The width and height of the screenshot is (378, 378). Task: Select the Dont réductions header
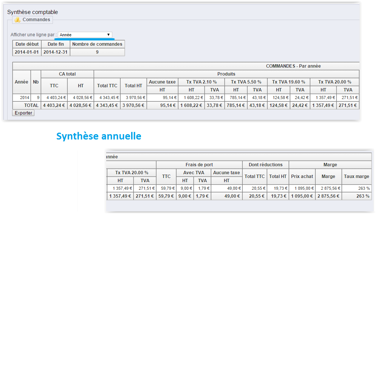click(x=265, y=165)
